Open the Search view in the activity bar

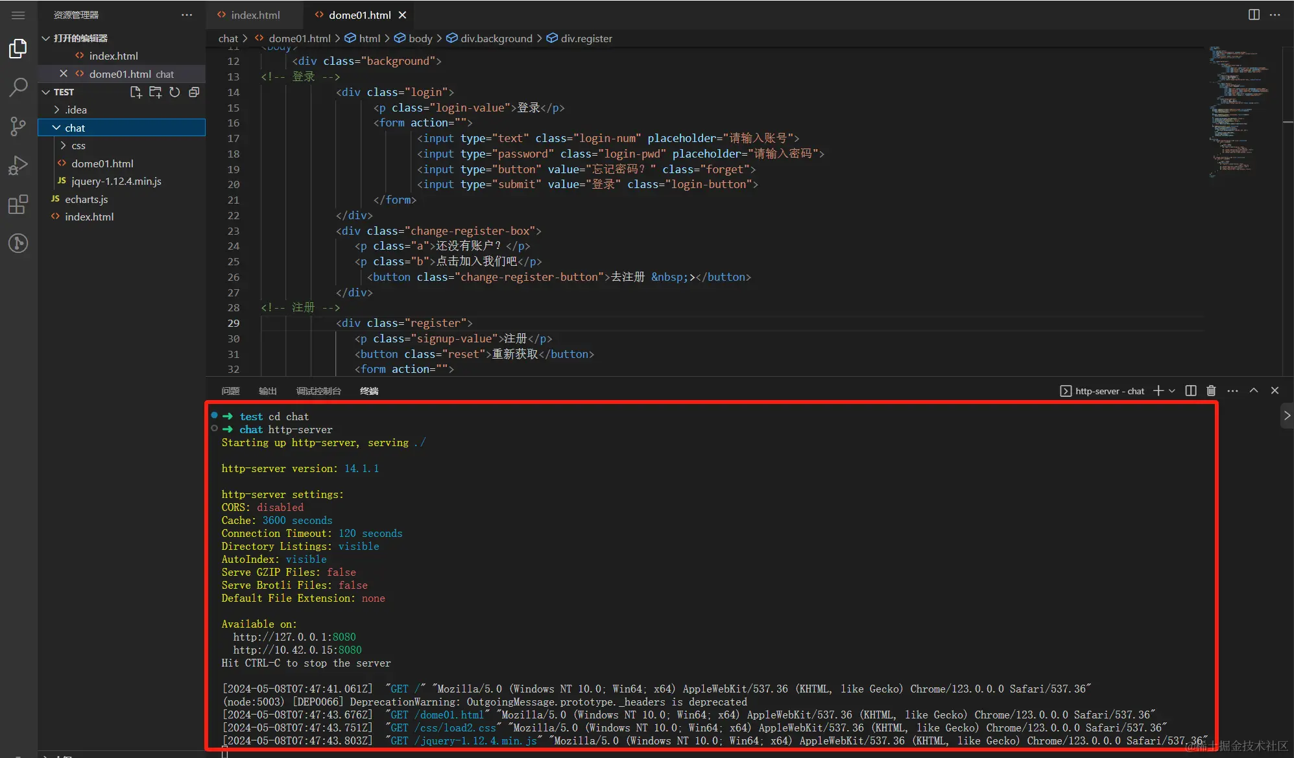click(18, 87)
